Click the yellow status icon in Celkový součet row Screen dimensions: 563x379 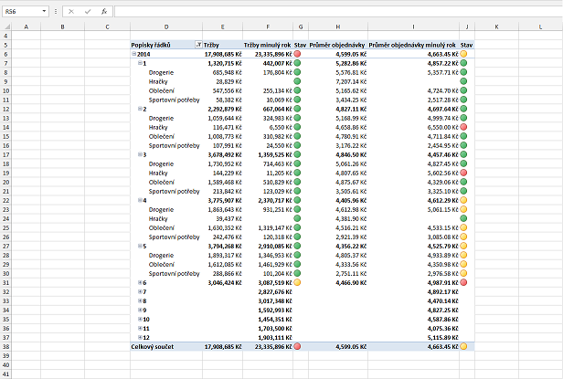click(463, 346)
